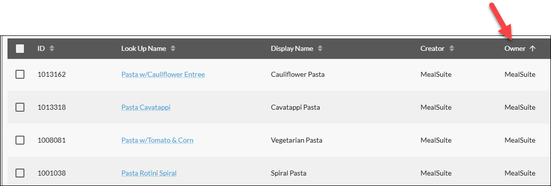This screenshot has height=186, width=551.
Task: Select the Cauliflower Pasta display name cell
Action: pyautogui.click(x=298, y=74)
